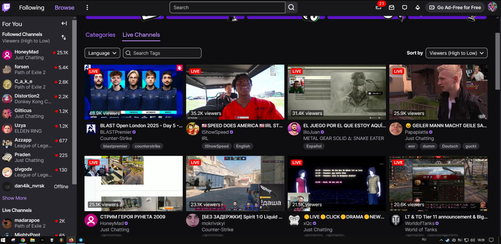Open the Viewers (High to Low) sort dropdown

coord(456,53)
